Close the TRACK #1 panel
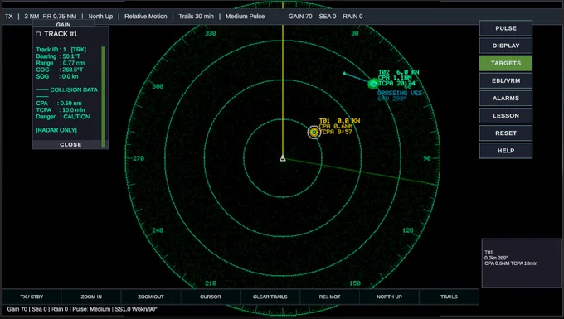The image size is (564, 319). (70, 144)
